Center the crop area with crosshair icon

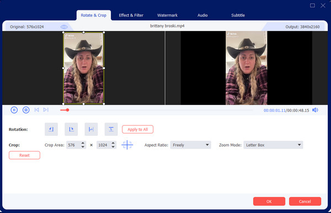coord(127,145)
